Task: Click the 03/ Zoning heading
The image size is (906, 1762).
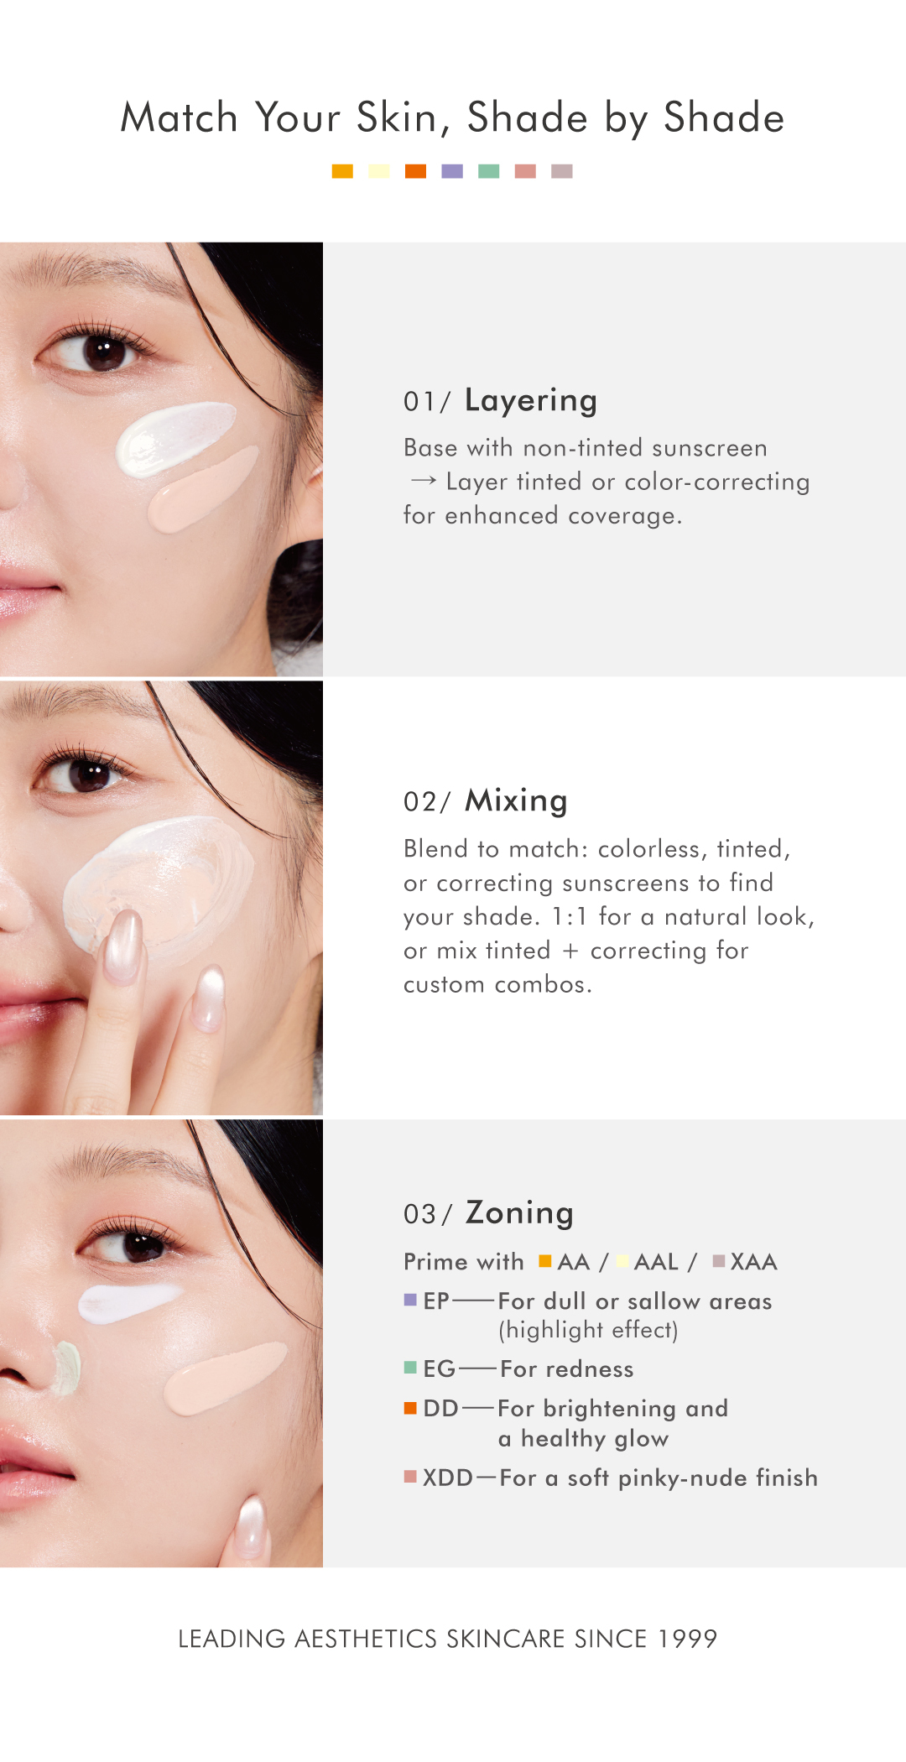Action: (489, 1212)
